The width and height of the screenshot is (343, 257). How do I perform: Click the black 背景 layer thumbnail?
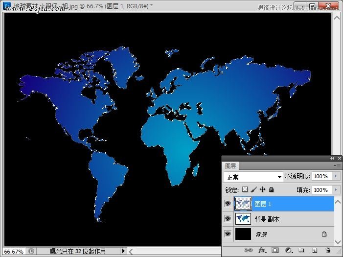(243, 234)
